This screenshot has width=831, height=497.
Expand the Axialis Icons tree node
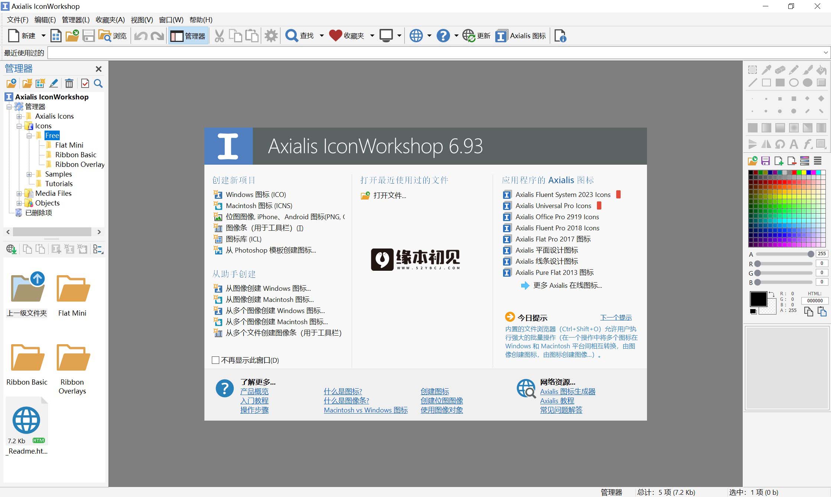[19, 116]
